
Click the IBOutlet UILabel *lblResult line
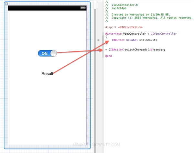pyautogui.click(x=134, y=40)
